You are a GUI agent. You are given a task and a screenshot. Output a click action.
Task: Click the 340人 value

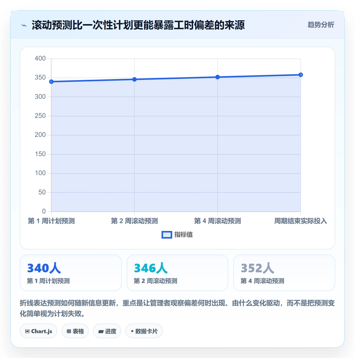point(44,268)
